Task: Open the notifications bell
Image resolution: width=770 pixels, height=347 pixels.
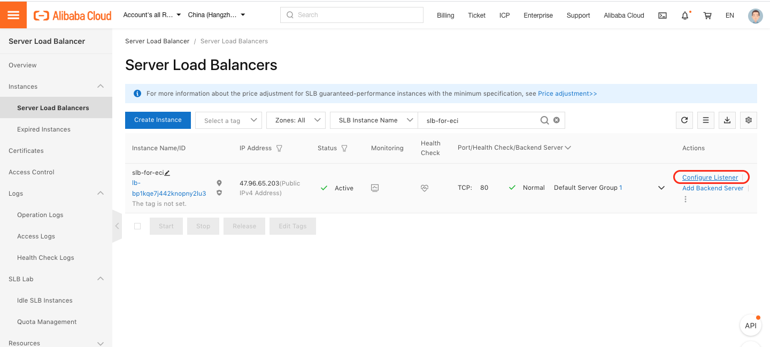Action: (685, 16)
